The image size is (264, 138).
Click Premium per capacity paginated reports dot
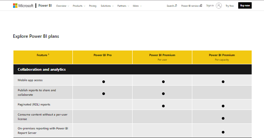tap(223, 106)
